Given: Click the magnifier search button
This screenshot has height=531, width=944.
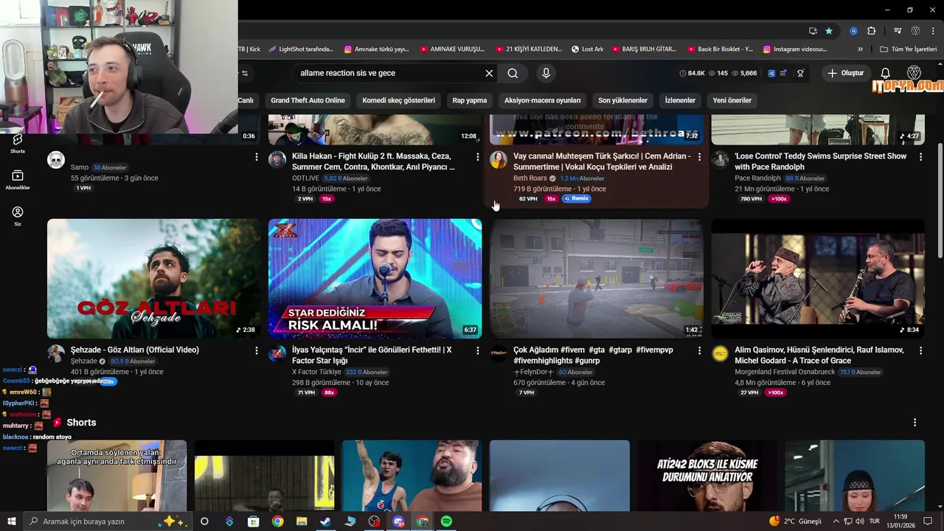Looking at the screenshot, I should point(513,73).
